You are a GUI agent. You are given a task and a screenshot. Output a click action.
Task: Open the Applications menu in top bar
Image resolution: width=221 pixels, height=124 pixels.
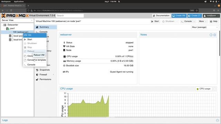pos(19,1)
